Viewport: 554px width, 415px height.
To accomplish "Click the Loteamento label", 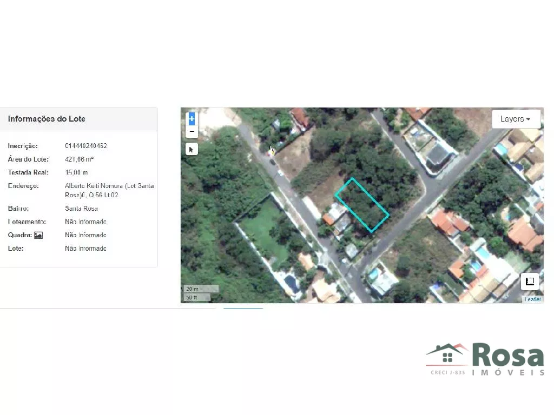I will tap(27, 222).
